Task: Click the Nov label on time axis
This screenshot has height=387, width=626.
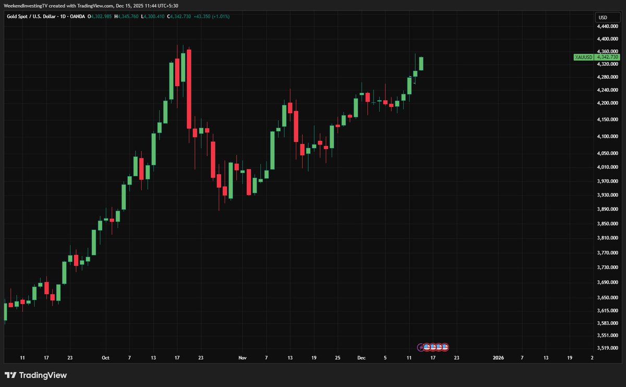Action: tap(243, 358)
